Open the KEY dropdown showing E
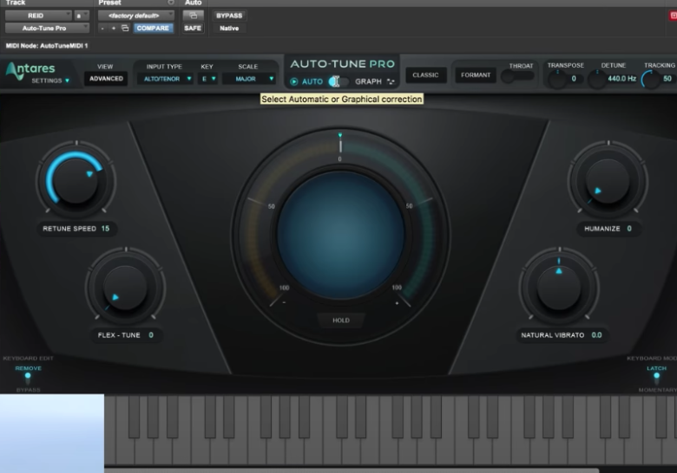 click(207, 79)
